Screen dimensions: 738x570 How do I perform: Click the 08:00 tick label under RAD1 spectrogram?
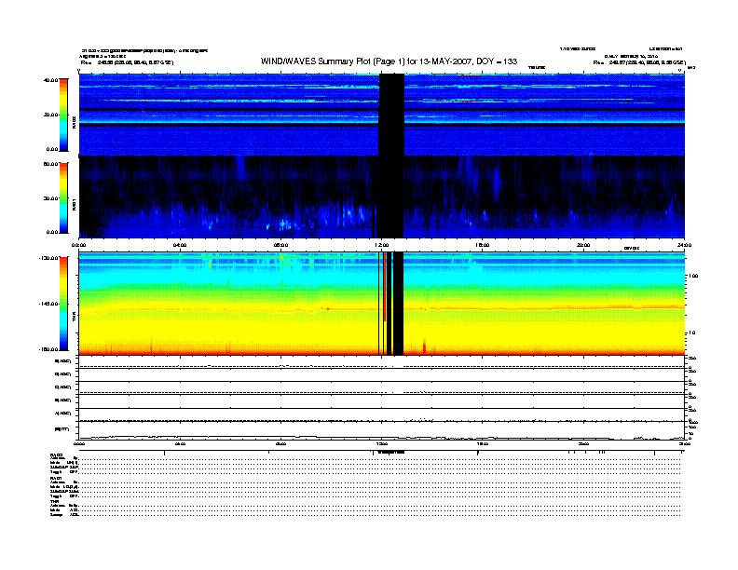click(280, 245)
